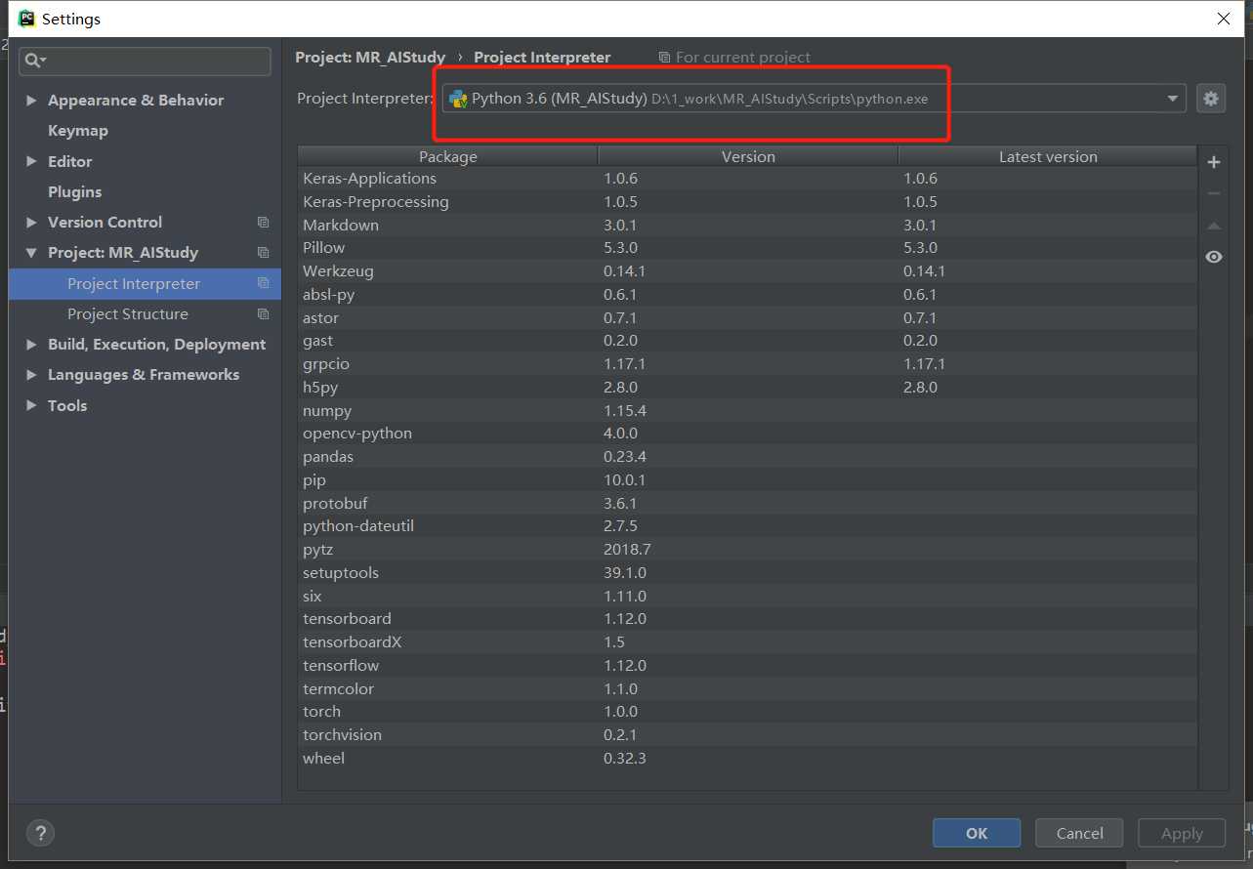Expand the Tools section
This screenshot has width=1253, height=869.
pos(31,405)
